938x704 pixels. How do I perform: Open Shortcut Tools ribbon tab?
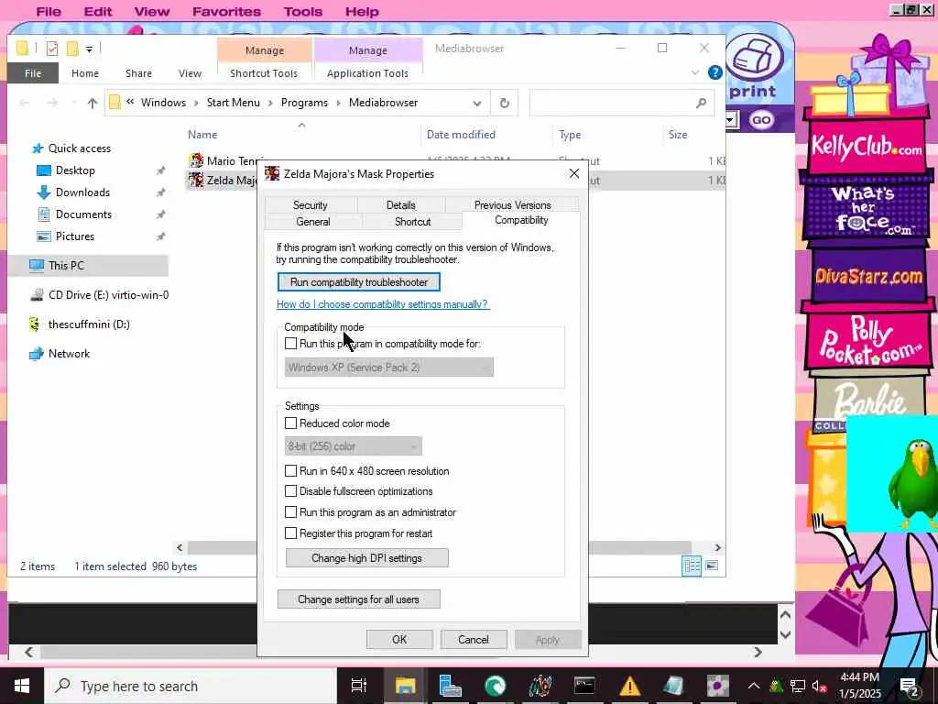pyautogui.click(x=264, y=73)
